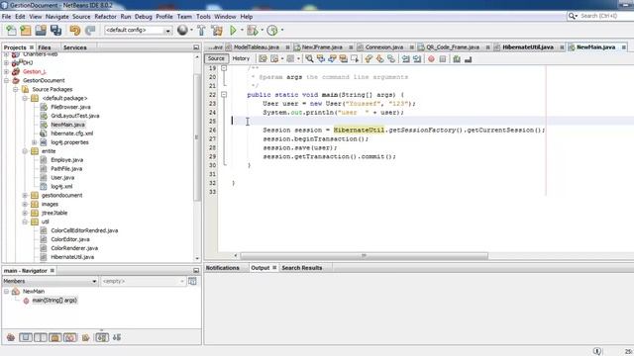Expand the gestiondocument package node
This screenshot has width=634, height=356.
click(25, 196)
